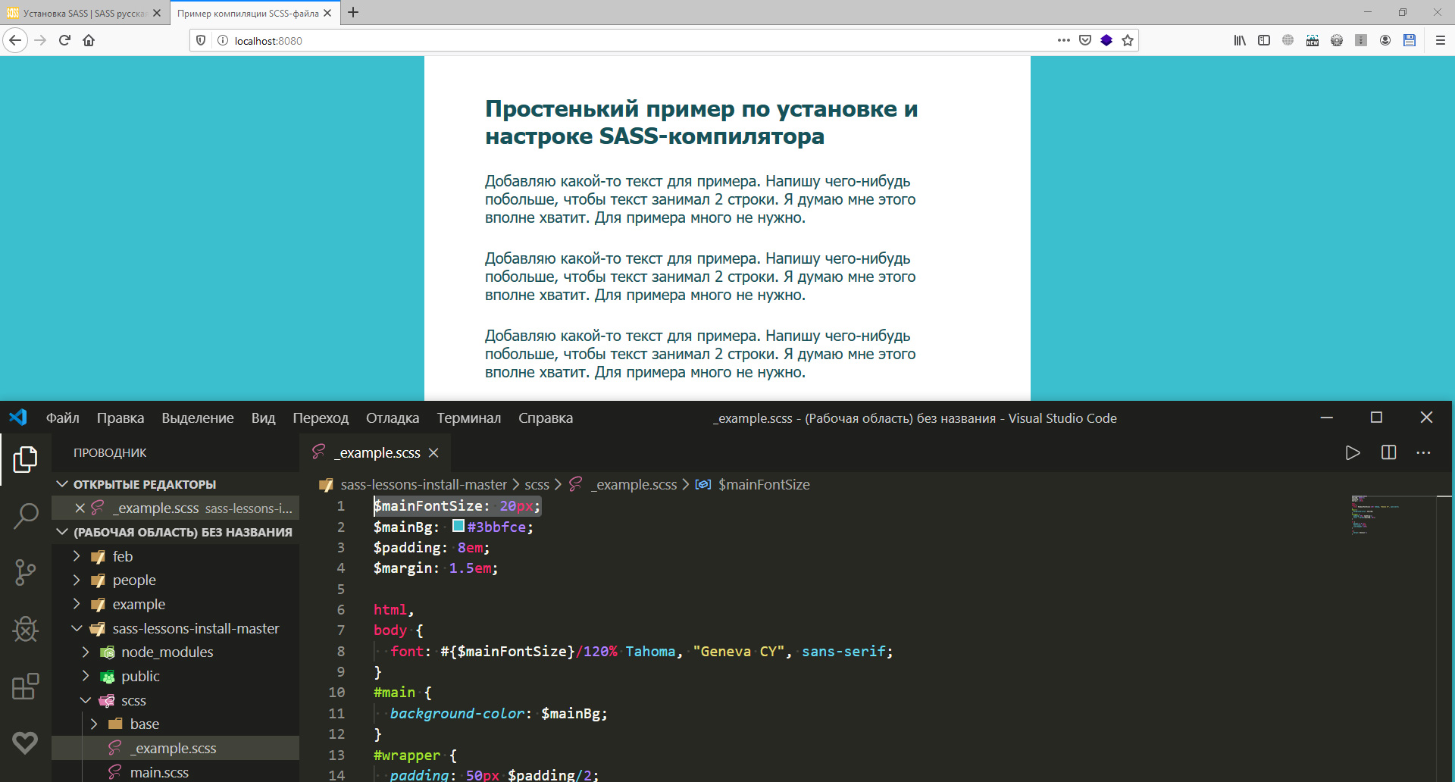The image size is (1455, 782).
Task: Click scss in the breadcrumb path
Action: tap(537, 485)
